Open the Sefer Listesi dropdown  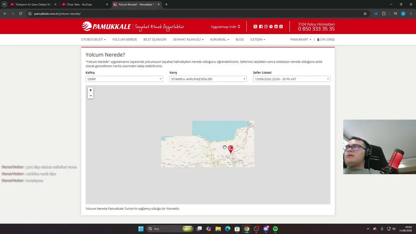(x=292, y=79)
